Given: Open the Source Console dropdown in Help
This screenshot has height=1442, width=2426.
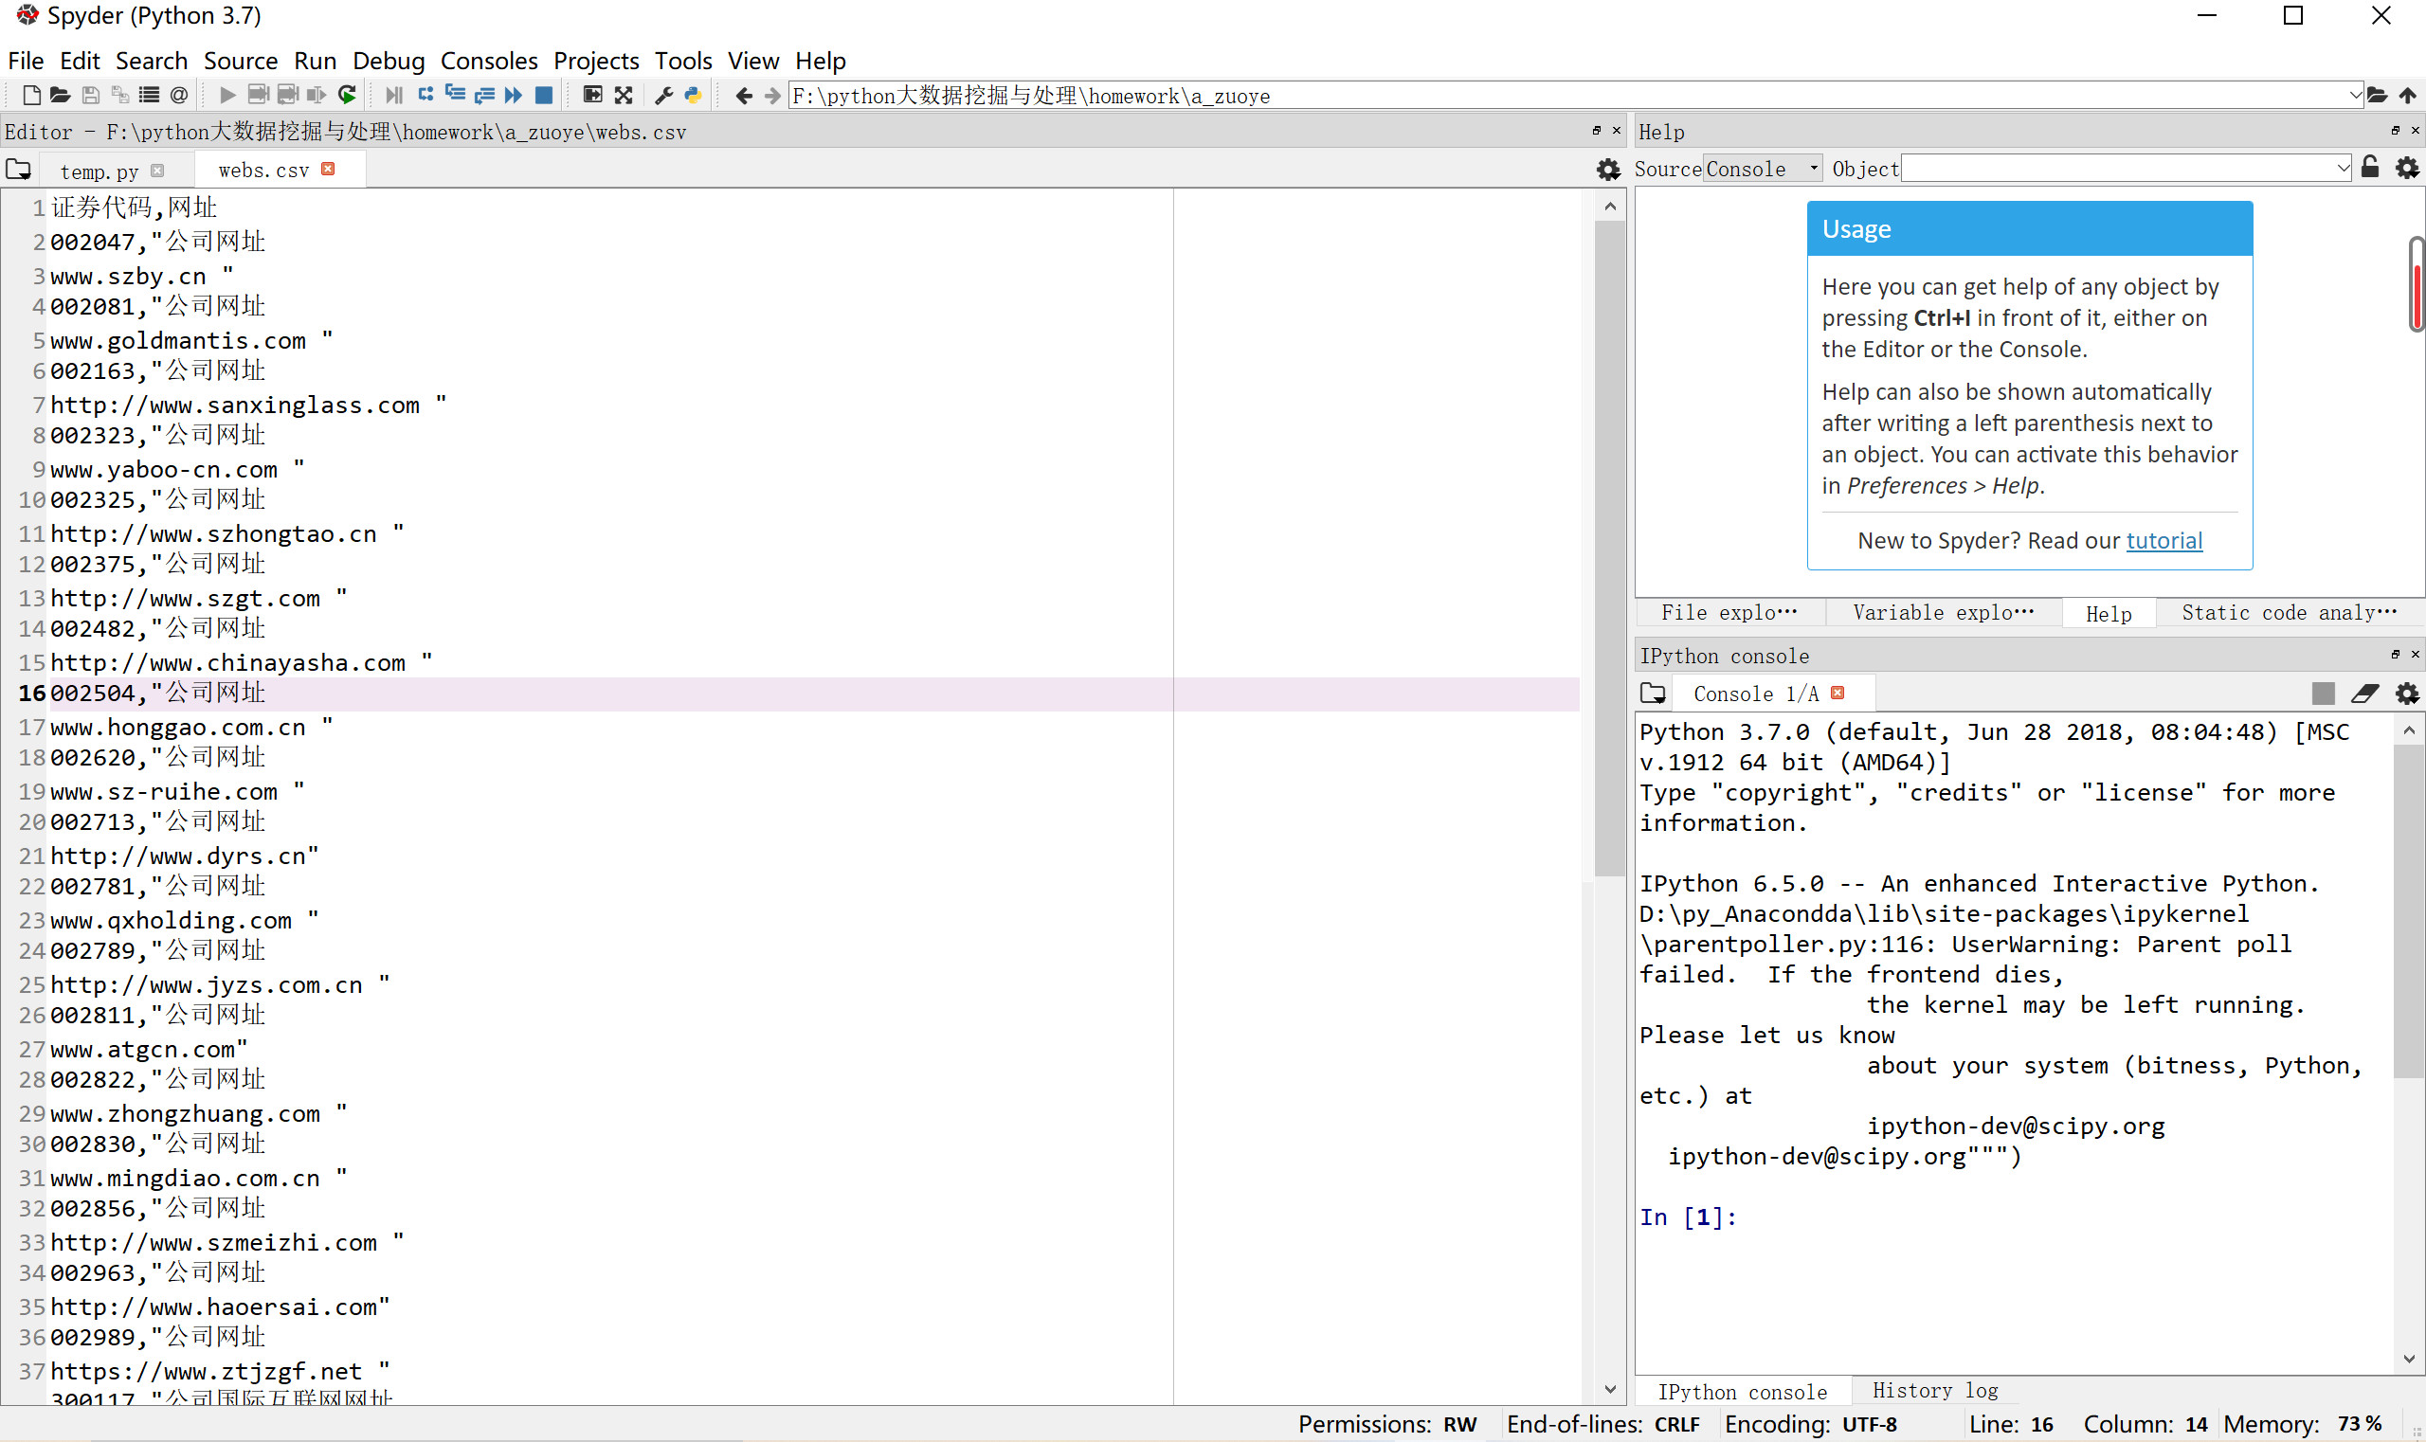Looking at the screenshot, I should (1764, 169).
